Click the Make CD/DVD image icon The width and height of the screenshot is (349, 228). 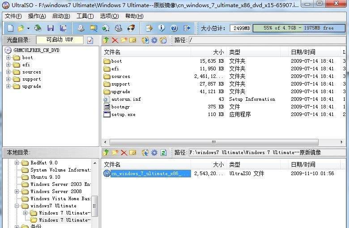click(81, 28)
